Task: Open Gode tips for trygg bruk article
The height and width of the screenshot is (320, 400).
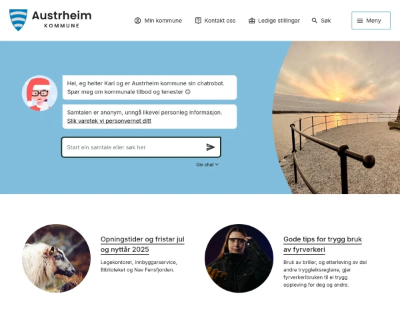Action: click(x=323, y=244)
